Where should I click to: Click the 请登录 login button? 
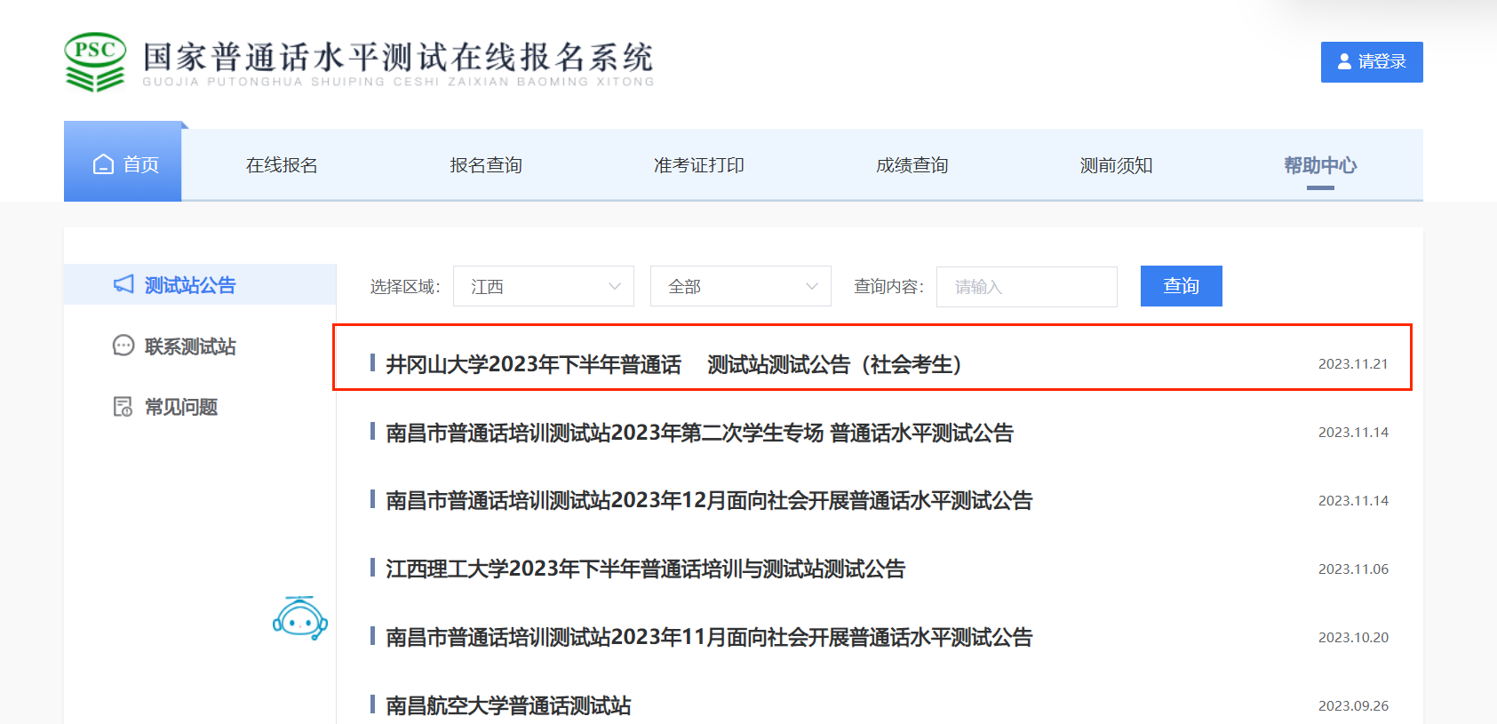click(1372, 62)
